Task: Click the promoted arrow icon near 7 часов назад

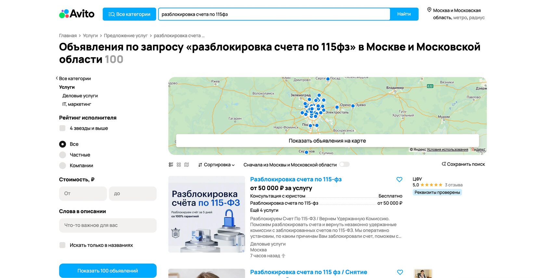Action: coord(283,256)
